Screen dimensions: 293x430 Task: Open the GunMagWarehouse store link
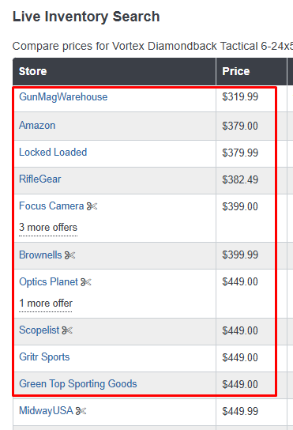63,97
